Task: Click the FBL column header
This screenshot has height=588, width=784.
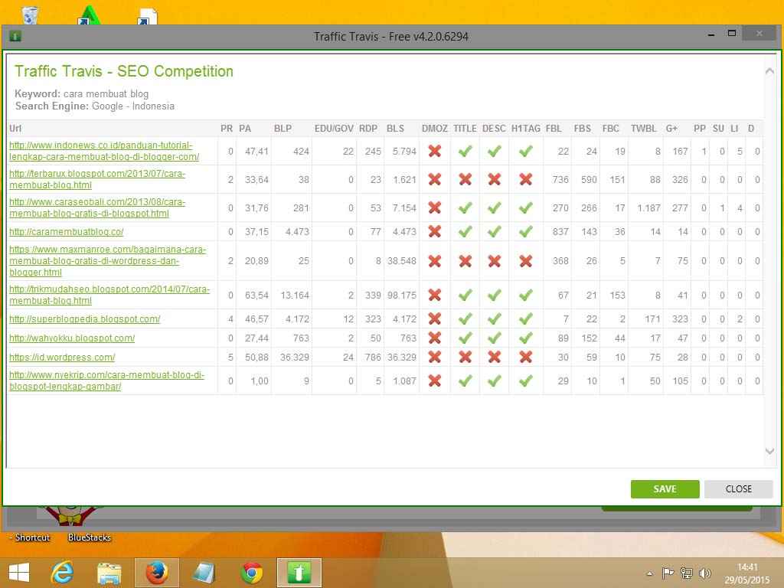Action: [x=554, y=129]
